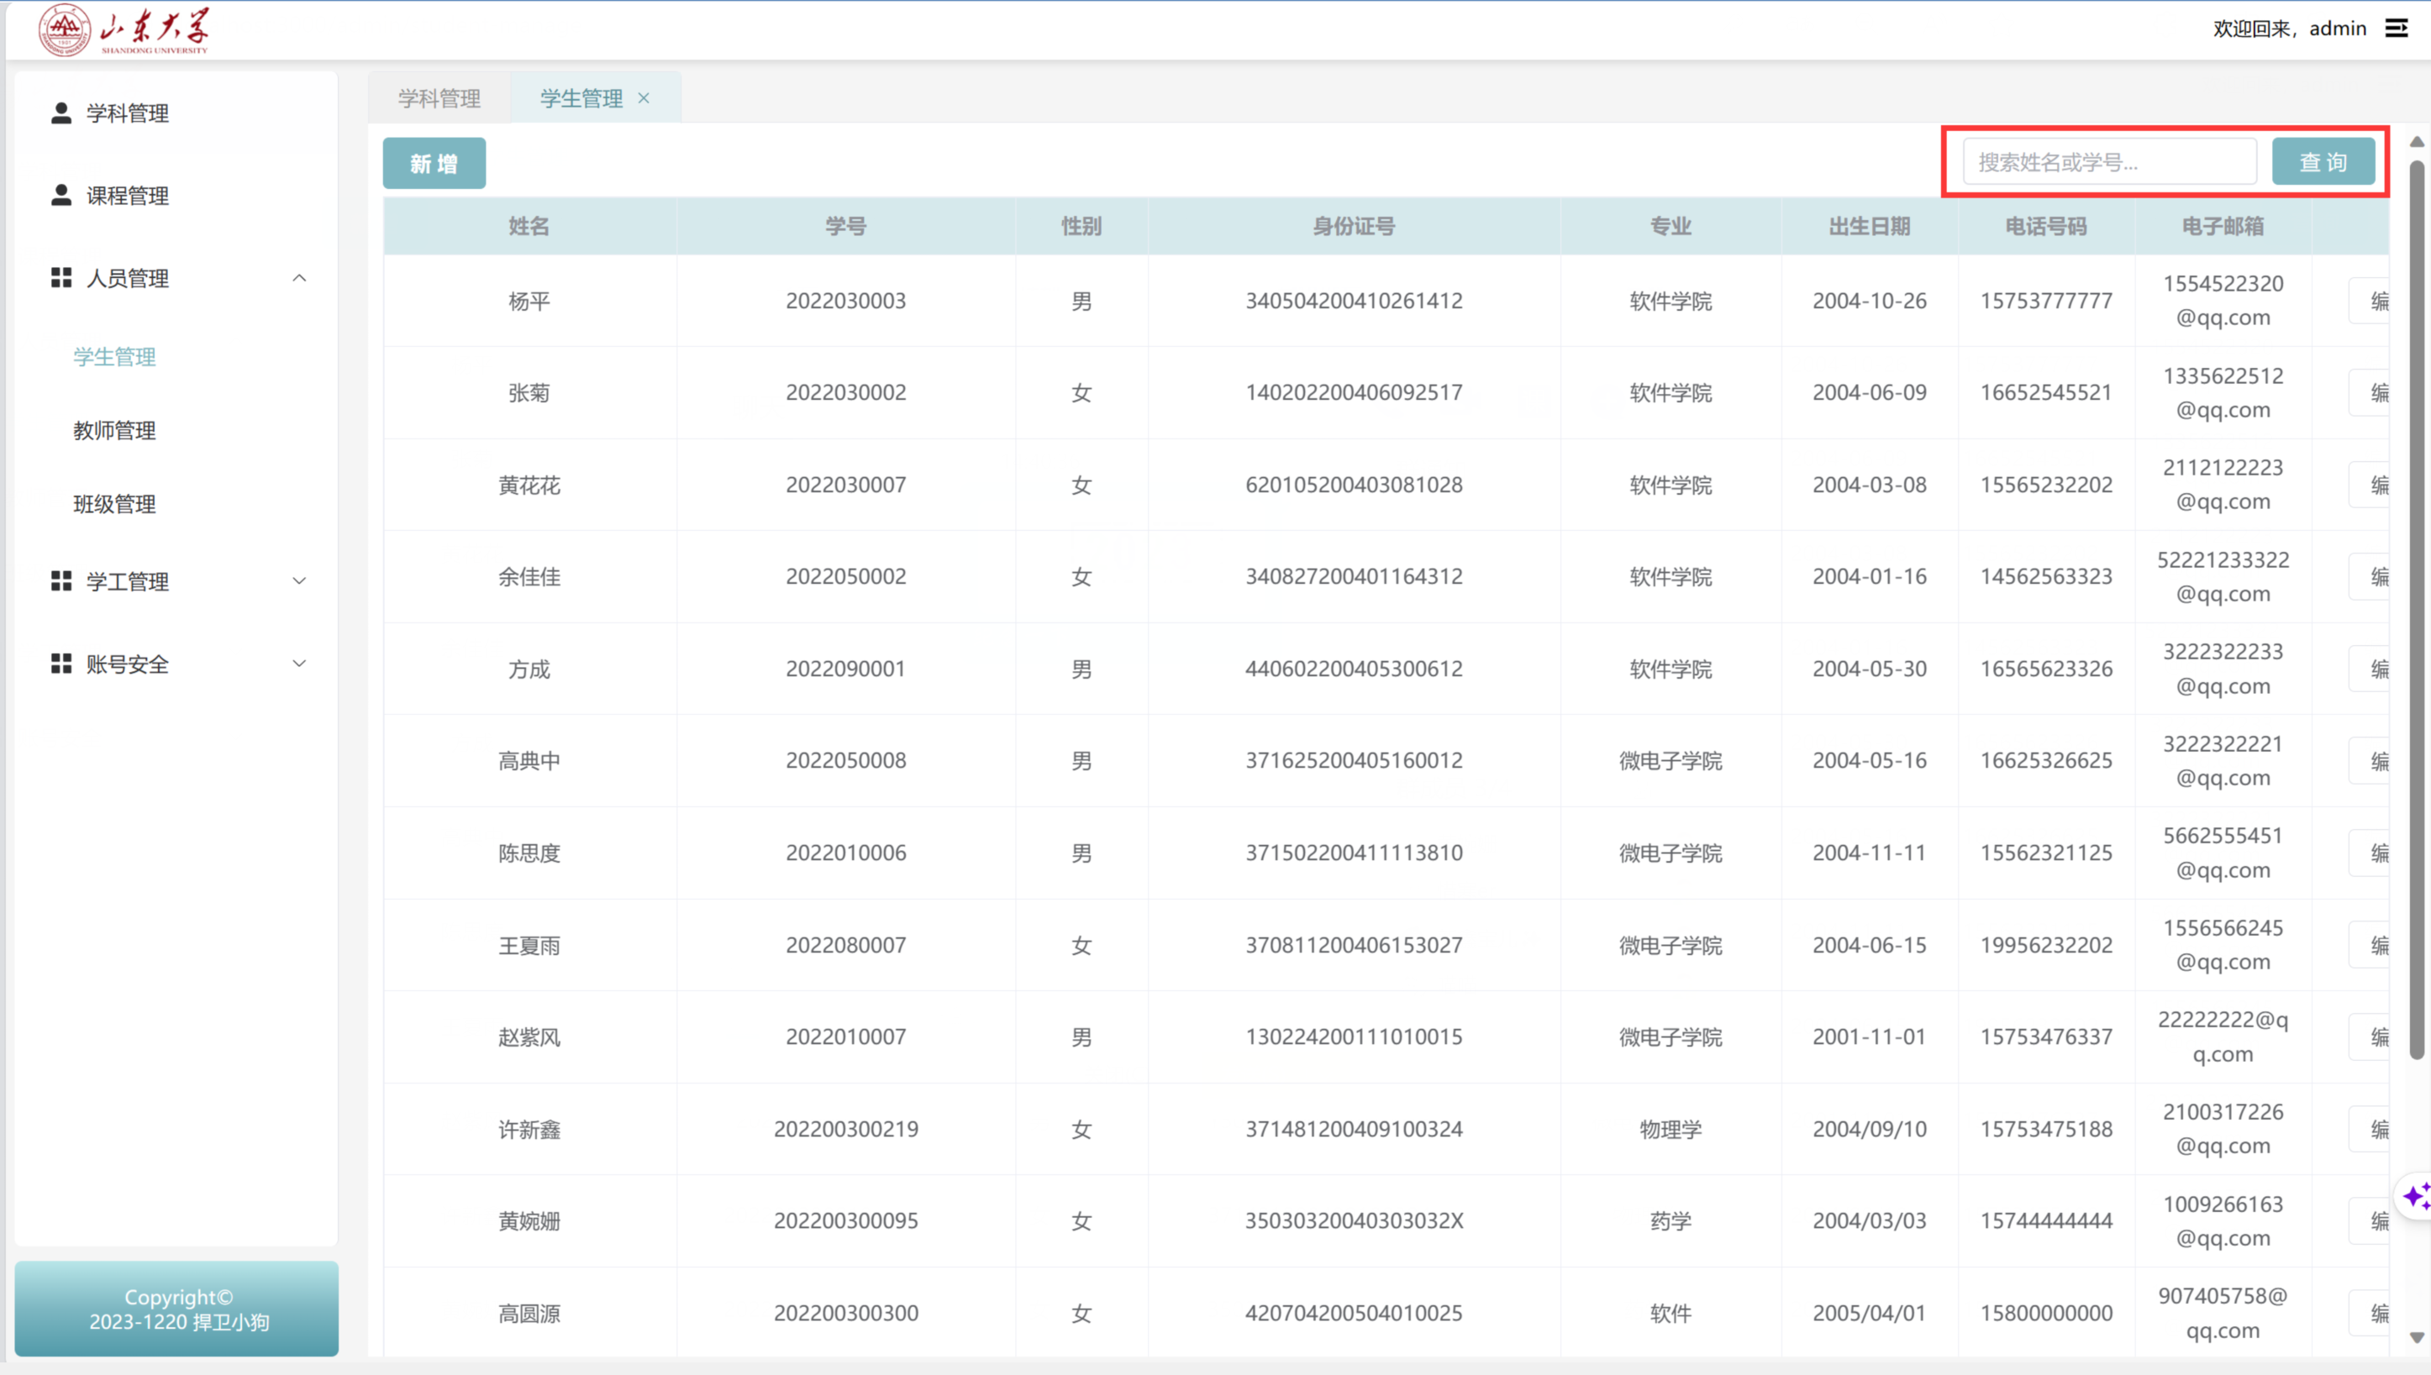This screenshot has width=2431, height=1375.
Task: Select 教师管理 submenu item
Action: pos(114,431)
